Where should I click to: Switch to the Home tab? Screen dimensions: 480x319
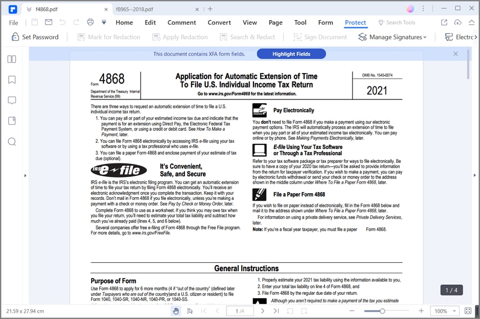click(x=124, y=22)
